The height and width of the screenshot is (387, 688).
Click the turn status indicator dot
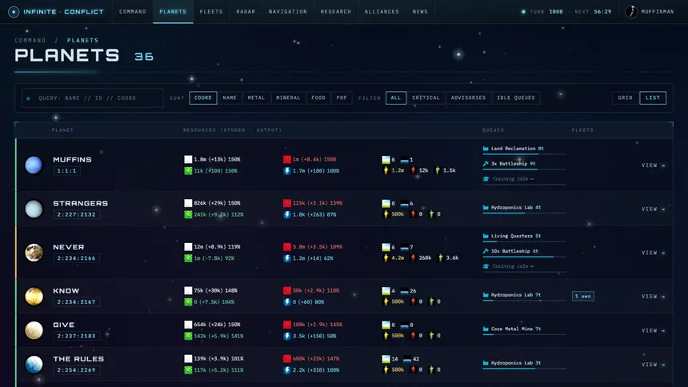[x=523, y=12]
